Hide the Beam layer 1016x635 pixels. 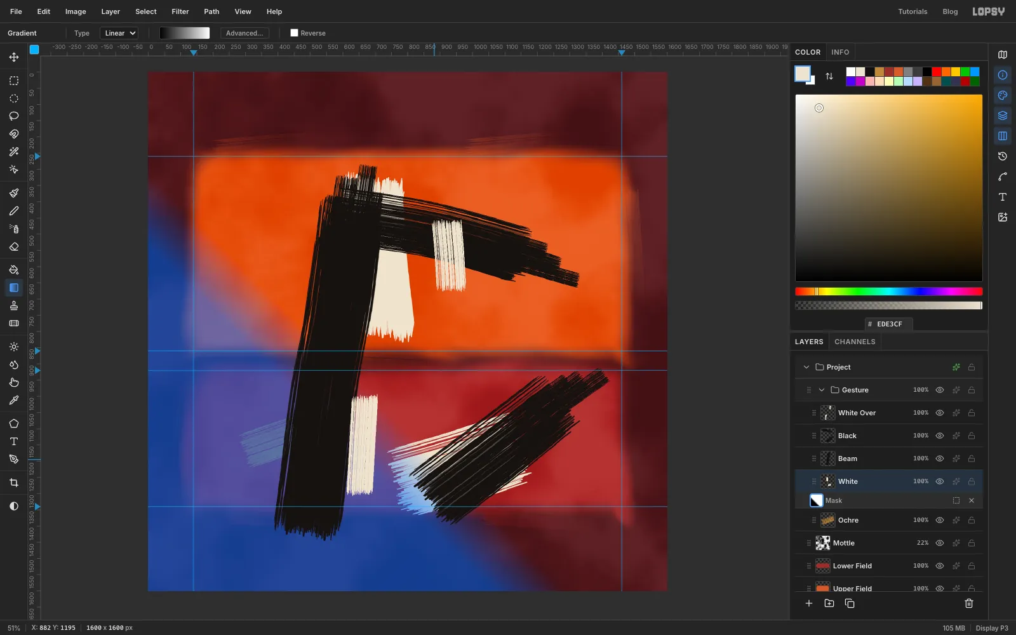(940, 458)
